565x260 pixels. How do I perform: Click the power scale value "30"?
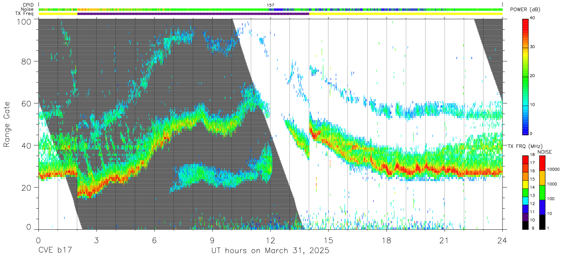pos(533,47)
